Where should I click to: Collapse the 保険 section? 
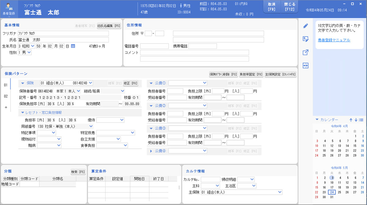click(23, 83)
